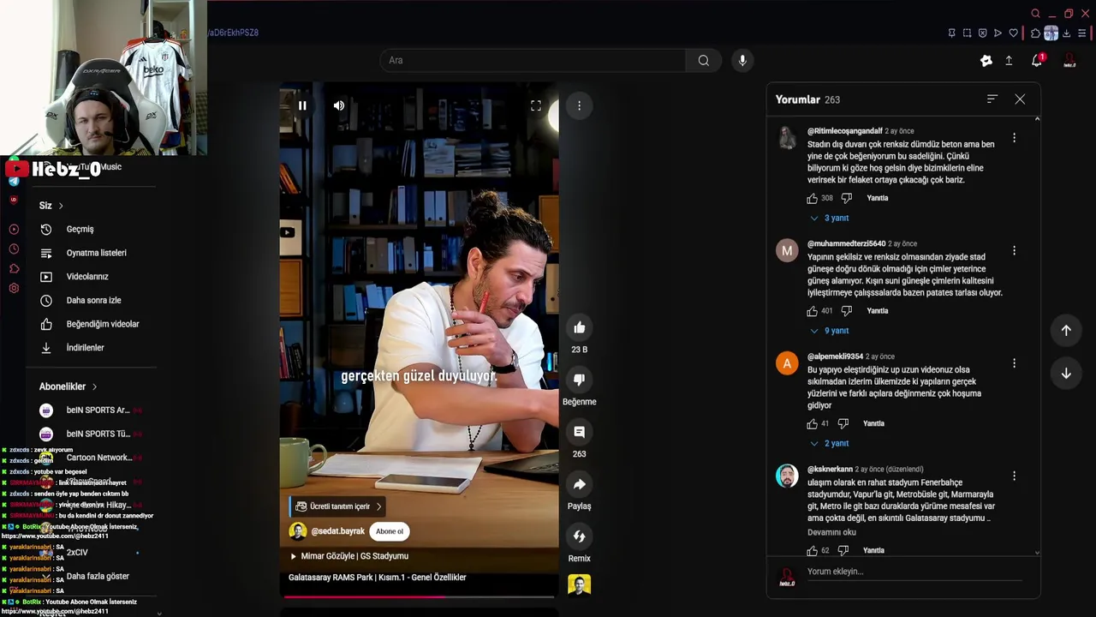This screenshot has width=1096, height=617.
Task: Expand 2 yanıt replies
Action: pos(830,444)
